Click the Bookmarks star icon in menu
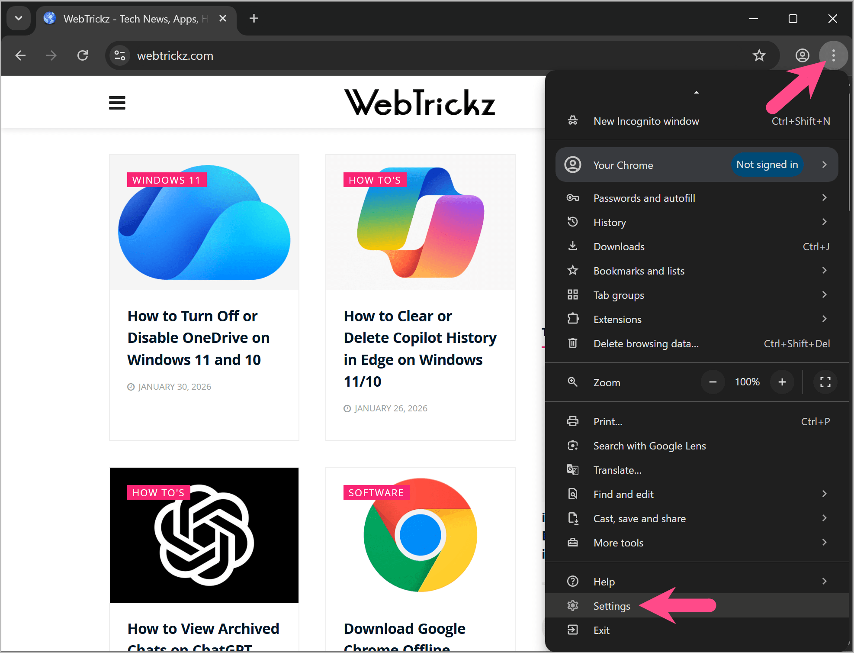 click(x=573, y=270)
